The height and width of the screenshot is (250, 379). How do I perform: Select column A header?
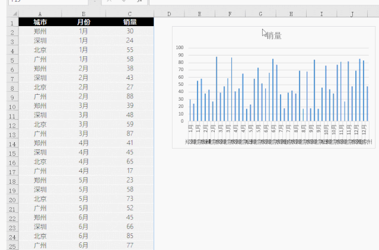point(40,14)
